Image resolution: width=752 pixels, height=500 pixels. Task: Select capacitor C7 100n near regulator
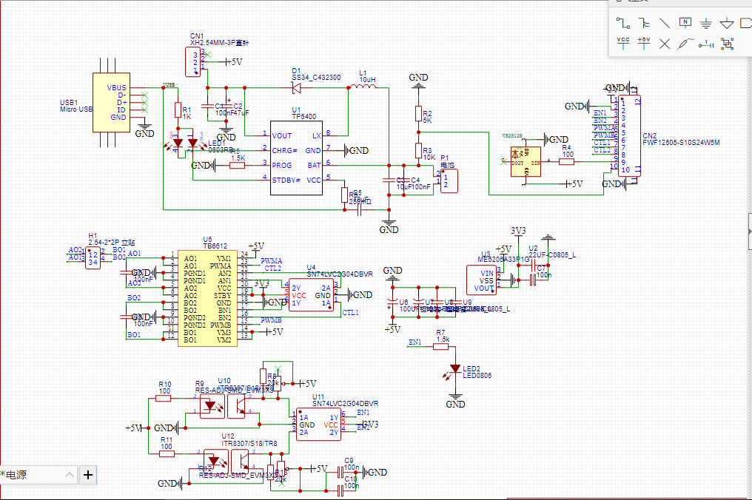click(532, 280)
